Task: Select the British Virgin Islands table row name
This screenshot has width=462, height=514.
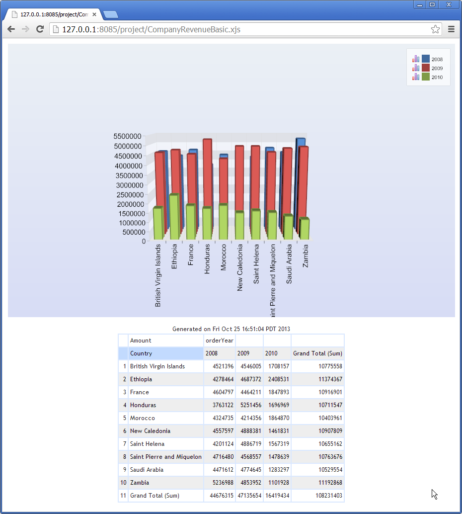Action: [157, 366]
